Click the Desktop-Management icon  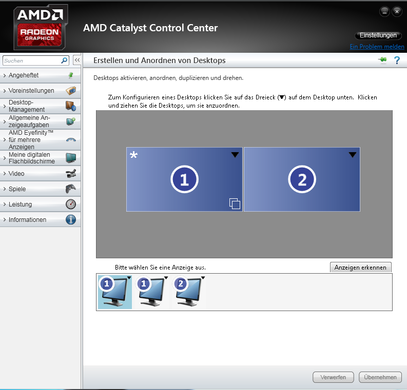71,106
